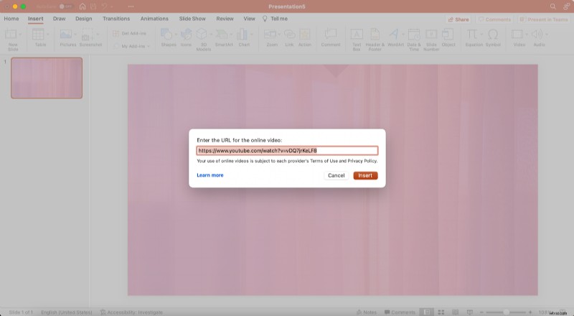Toggle Comments in the status bar
574x316 pixels.
click(400, 312)
